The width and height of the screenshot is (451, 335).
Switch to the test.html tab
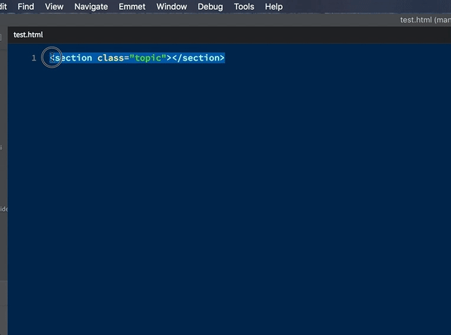point(28,35)
